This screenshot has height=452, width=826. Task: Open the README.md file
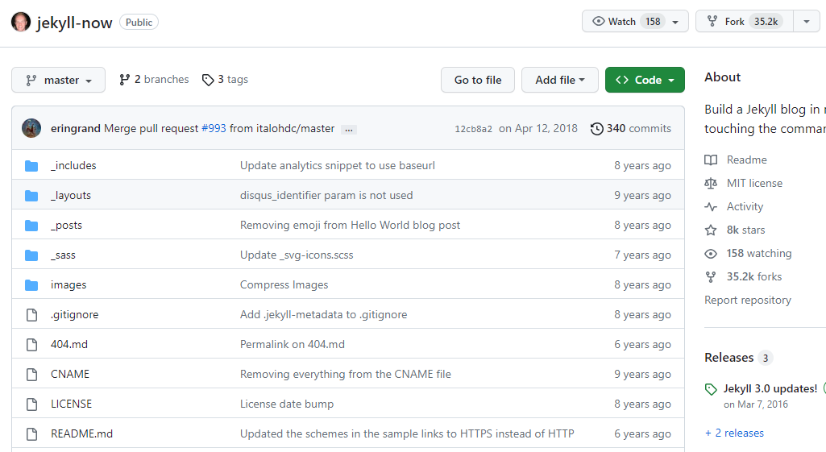coord(81,433)
